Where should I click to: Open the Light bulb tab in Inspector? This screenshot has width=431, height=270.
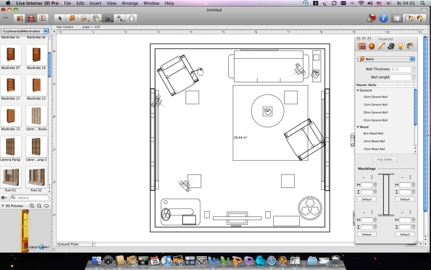[400, 46]
